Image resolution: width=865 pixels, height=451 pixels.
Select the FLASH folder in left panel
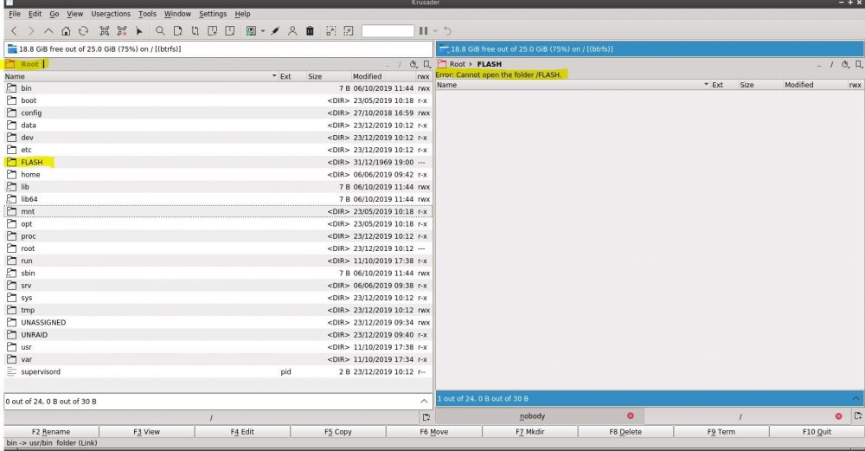(x=218, y=162)
